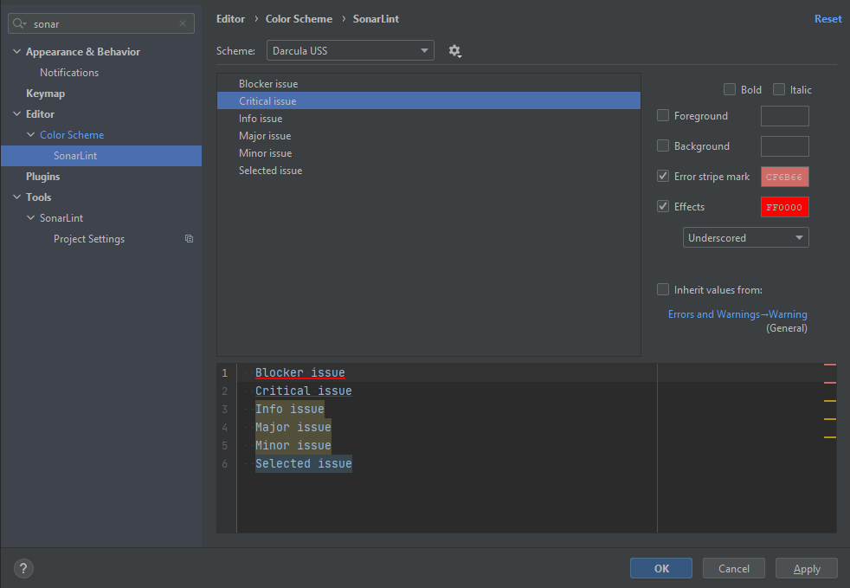The image size is (850, 588).
Task: Follow the Errors and Warnings→Warning link
Action: coord(737,314)
